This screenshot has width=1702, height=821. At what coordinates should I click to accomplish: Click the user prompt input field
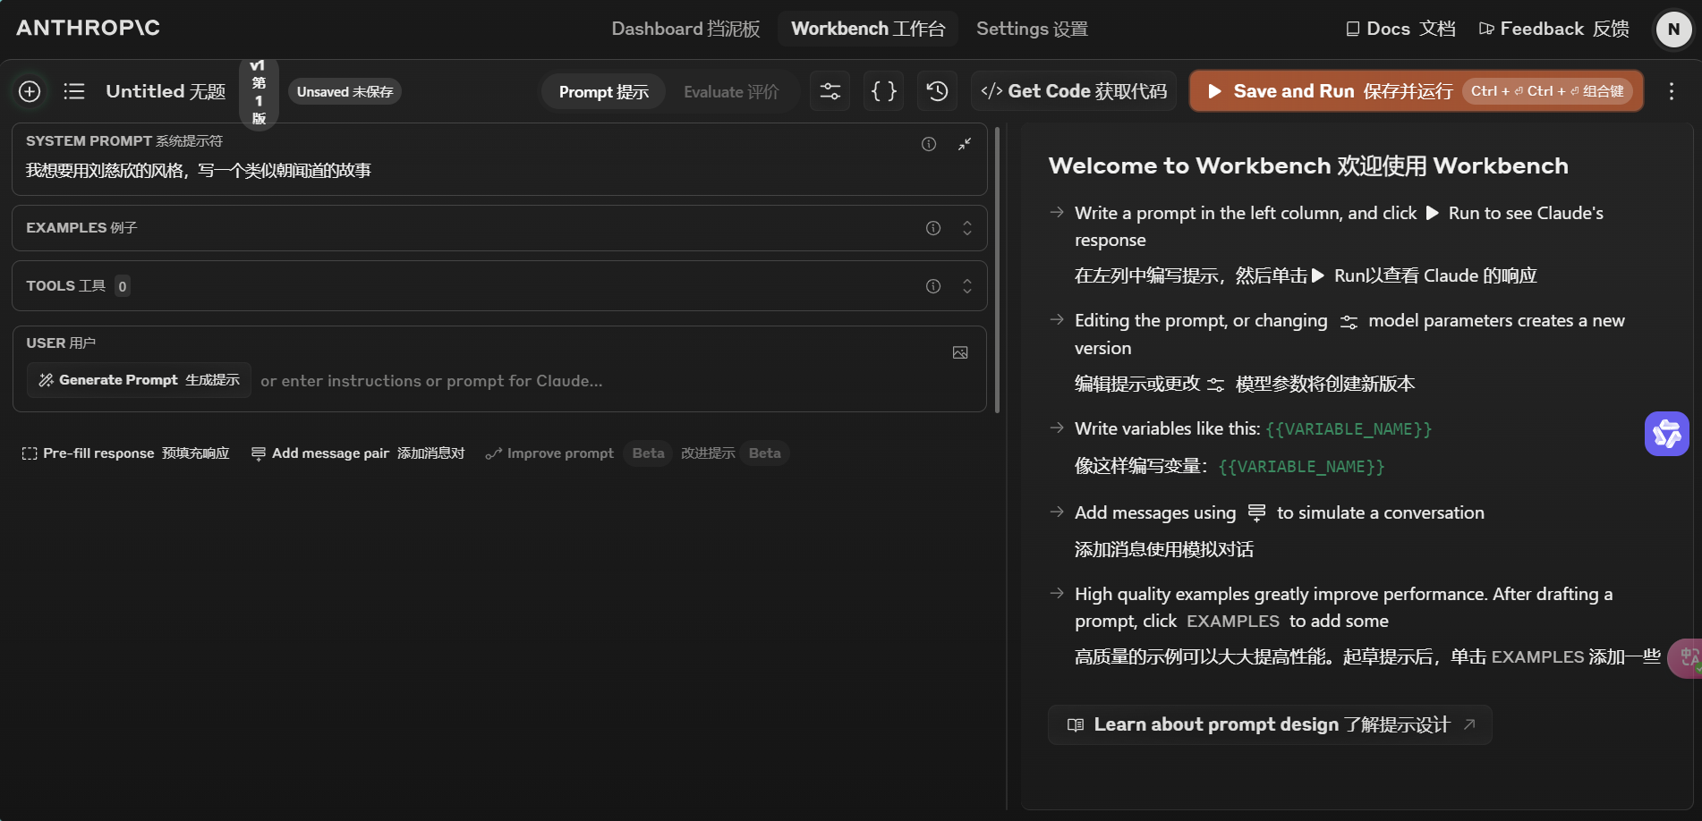pyautogui.click(x=608, y=381)
